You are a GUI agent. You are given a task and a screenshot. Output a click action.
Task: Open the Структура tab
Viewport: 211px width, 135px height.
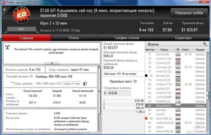183,38
